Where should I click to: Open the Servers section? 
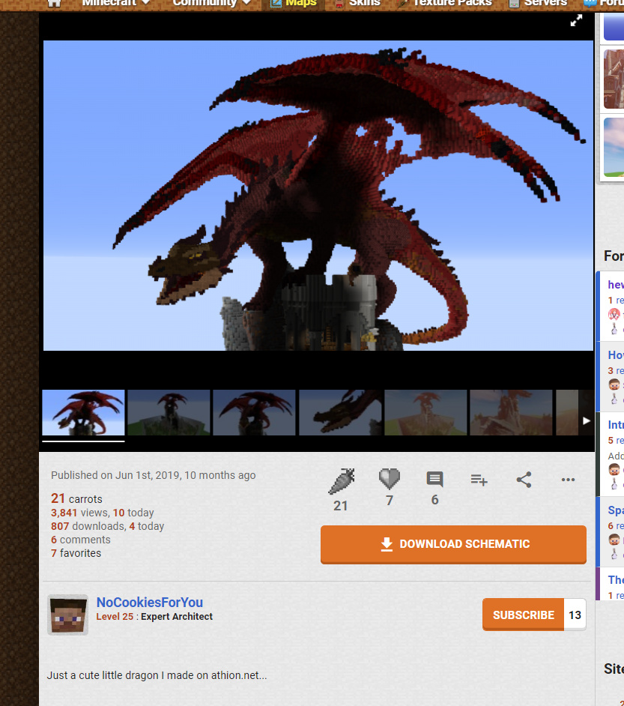(538, 3)
